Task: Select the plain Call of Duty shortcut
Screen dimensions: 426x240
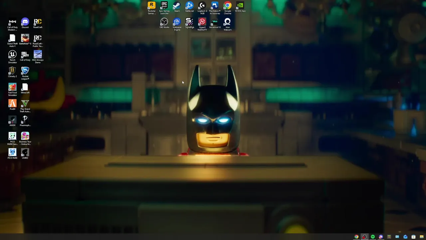Action: (25, 56)
